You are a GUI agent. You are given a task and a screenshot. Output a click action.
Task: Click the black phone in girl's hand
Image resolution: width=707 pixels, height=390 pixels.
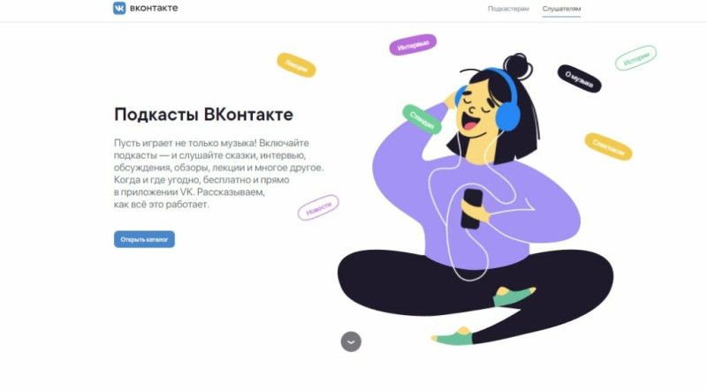[472, 208]
